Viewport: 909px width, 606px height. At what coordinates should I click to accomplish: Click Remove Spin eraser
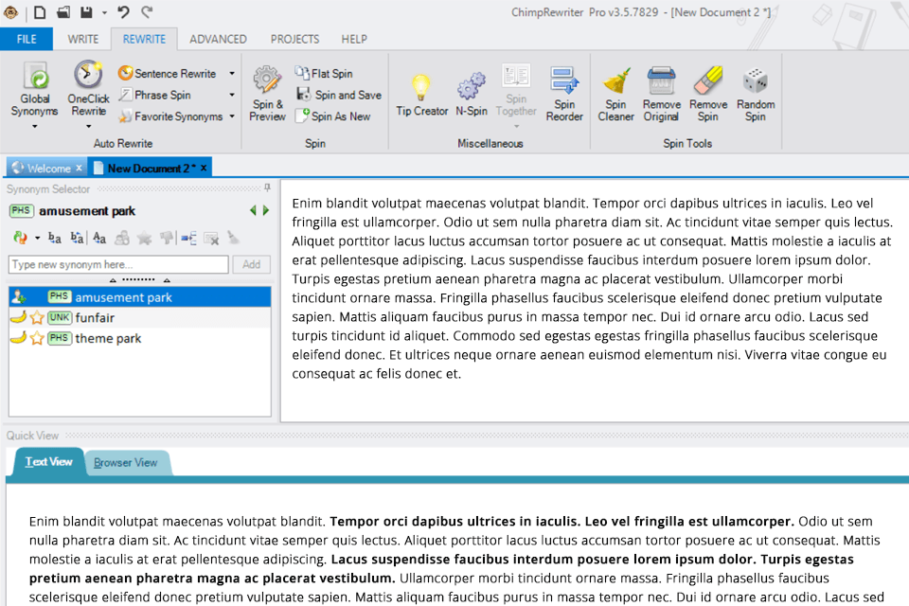(x=708, y=94)
